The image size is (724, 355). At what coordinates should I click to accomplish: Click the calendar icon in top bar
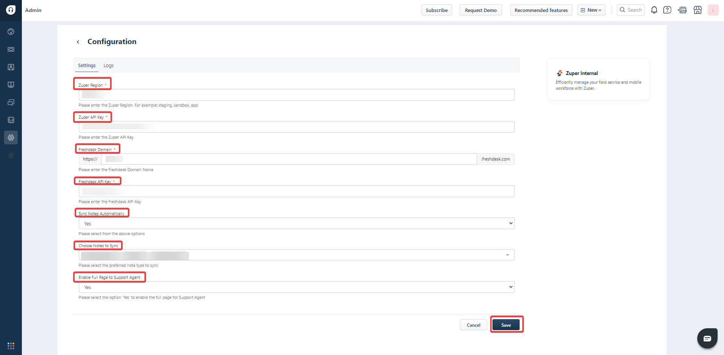tap(683, 10)
